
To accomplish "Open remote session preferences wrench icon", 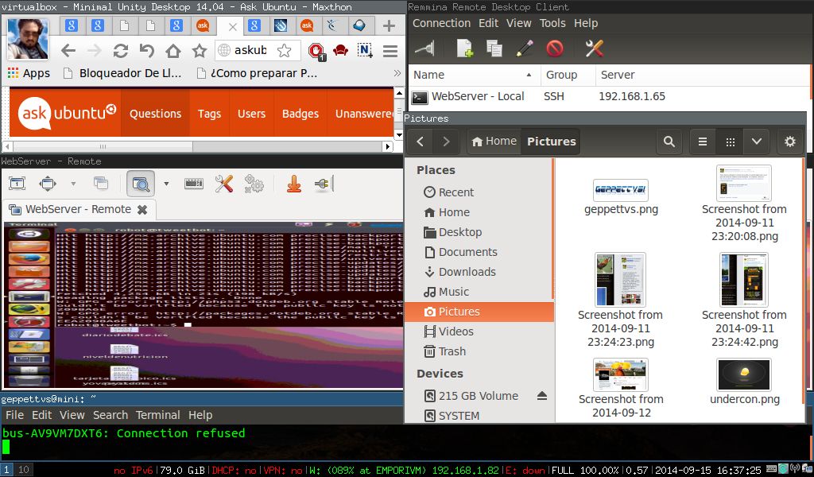I will 224,183.
